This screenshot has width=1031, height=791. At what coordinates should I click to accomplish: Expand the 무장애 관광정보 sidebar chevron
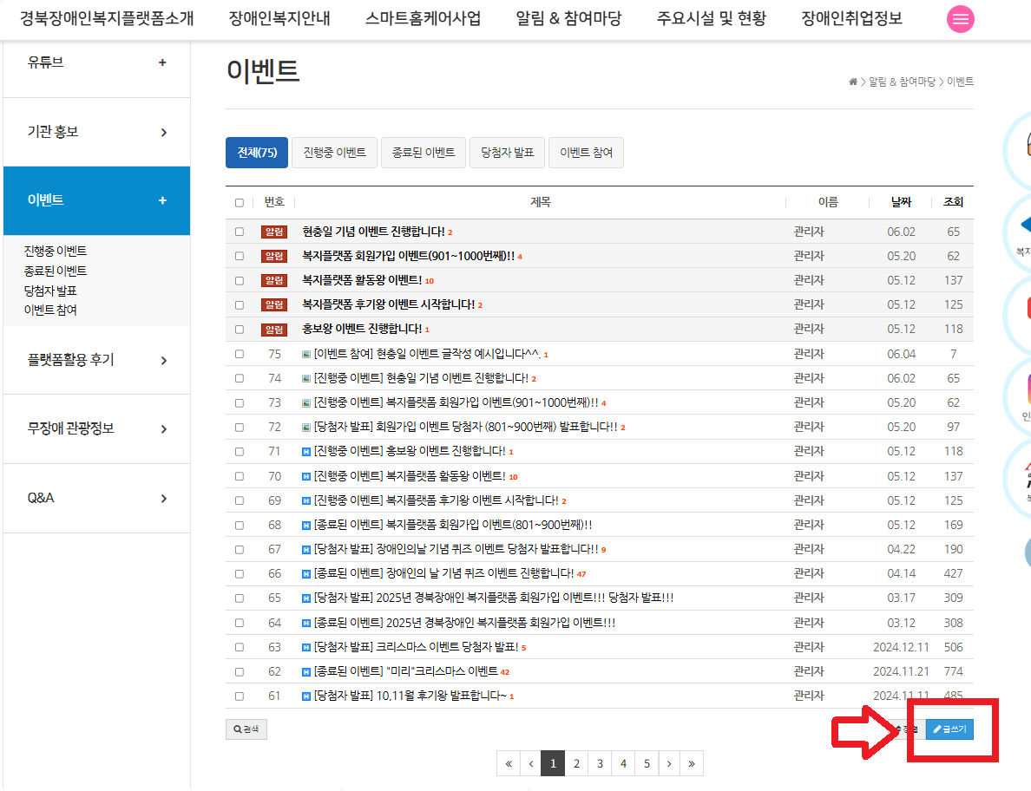click(164, 429)
